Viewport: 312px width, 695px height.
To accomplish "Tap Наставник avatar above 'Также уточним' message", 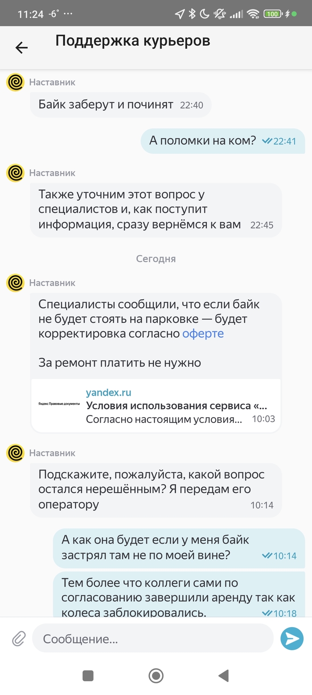I will click(15, 173).
